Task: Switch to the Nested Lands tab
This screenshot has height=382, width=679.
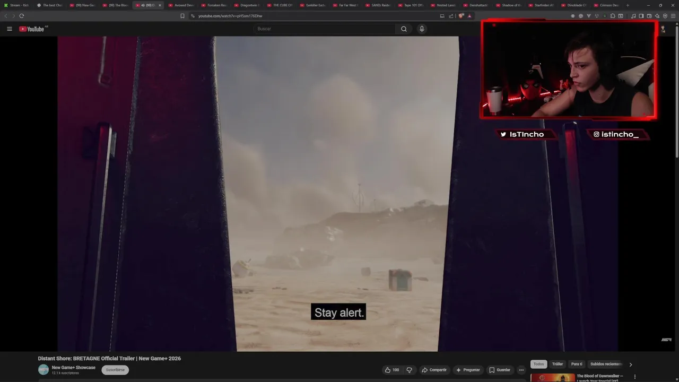Action: (444, 5)
